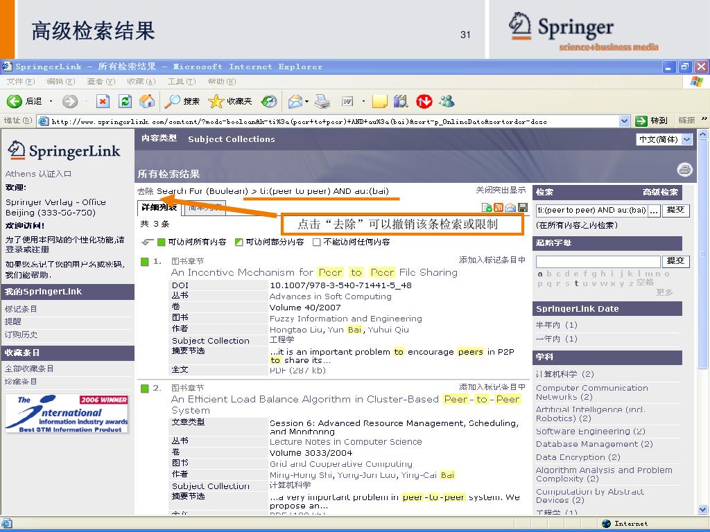This screenshot has width=710, height=532.
Task: Click the 登录或注册 link
Action: coord(27,249)
